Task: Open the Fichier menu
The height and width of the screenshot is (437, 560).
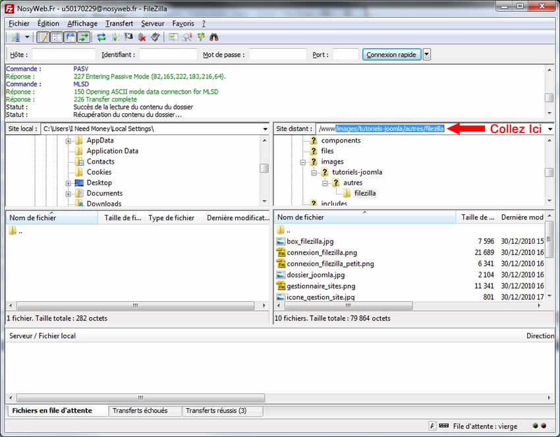Action: click(19, 24)
